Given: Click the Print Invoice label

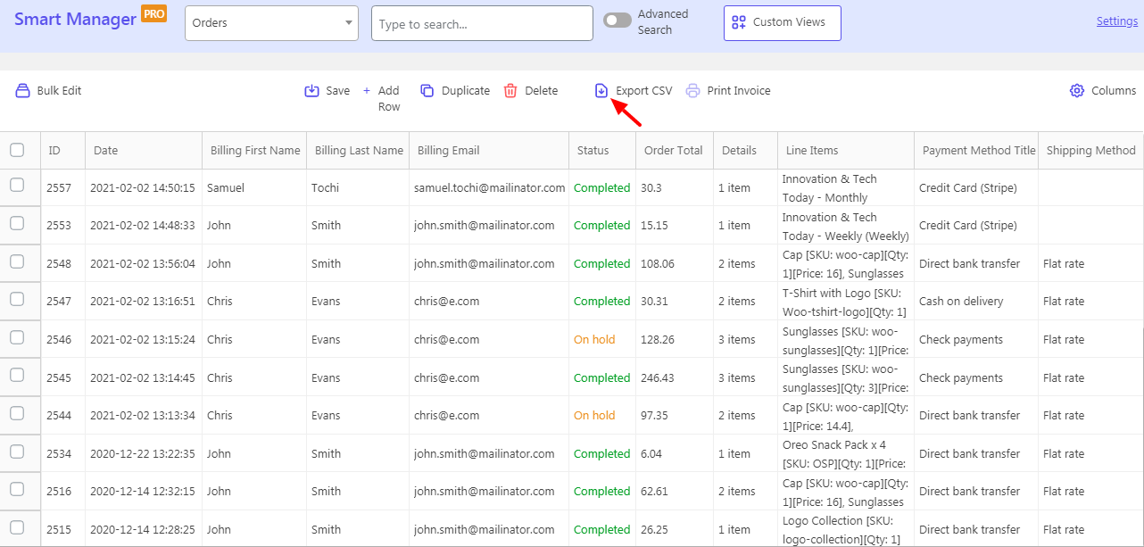Looking at the screenshot, I should pyautogui.click(x=739, y=90).
